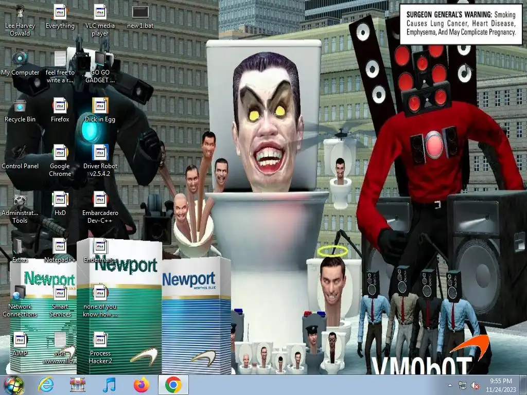Select the Enderman desktop icon
The width and height of the screenshot is (527, 395).
point(100,251)
